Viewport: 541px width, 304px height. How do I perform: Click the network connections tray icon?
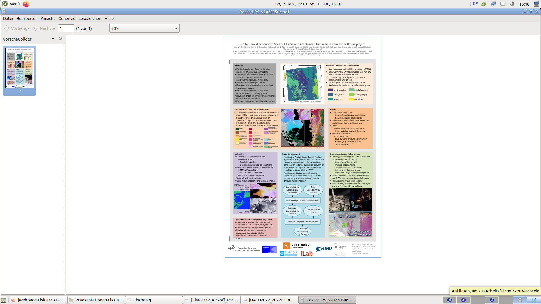[493, 4]
